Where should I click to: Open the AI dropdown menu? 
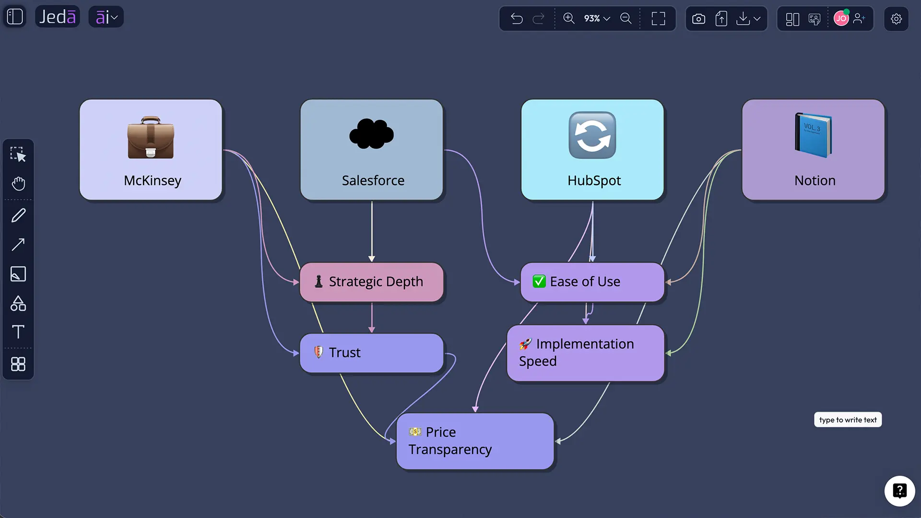click(106, 17)
